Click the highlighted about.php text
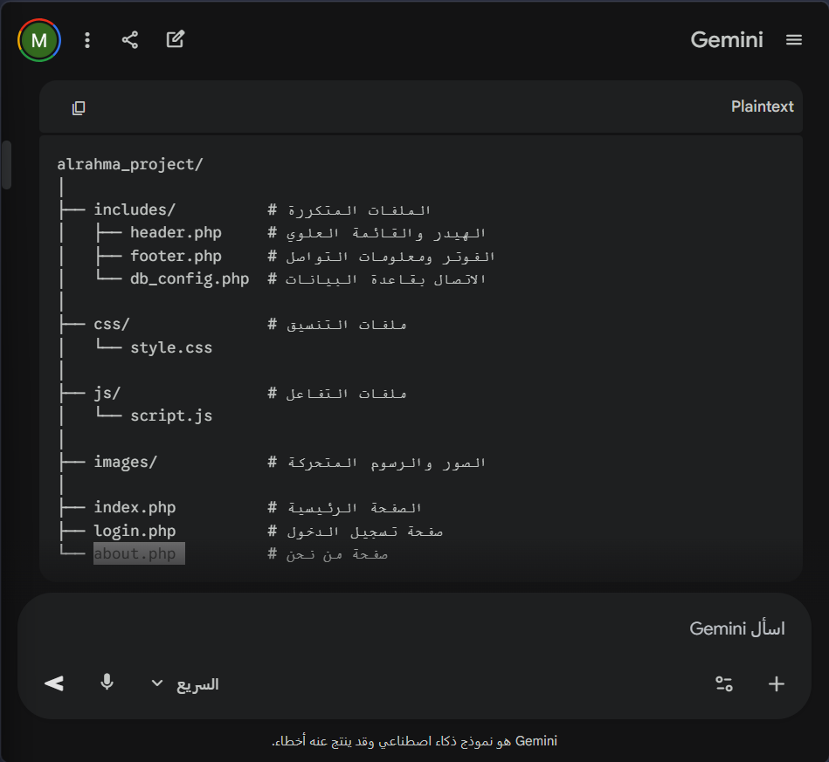This screenshot has width=829, height=762. coord(135,554)
